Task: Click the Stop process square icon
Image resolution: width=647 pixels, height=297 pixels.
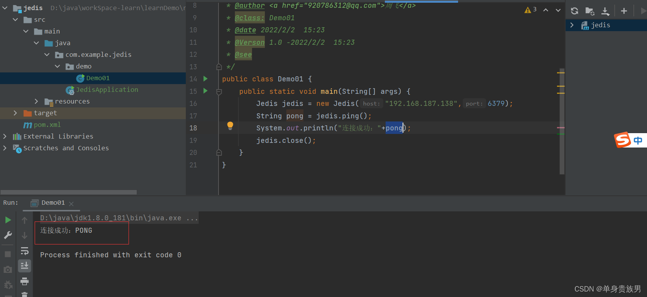Action: tap(8, 254)
